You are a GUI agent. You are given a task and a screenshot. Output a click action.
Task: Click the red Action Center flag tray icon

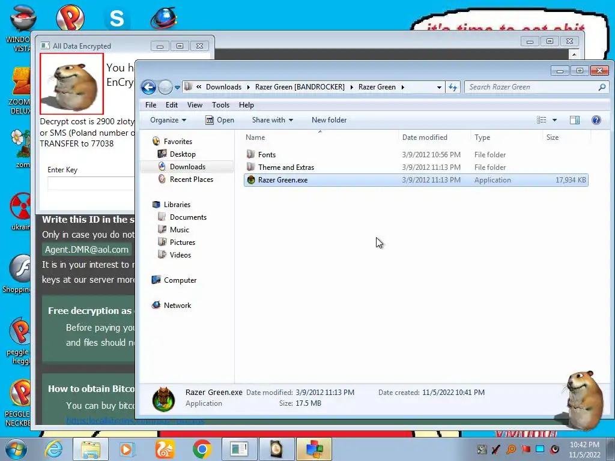pos(526,449)
